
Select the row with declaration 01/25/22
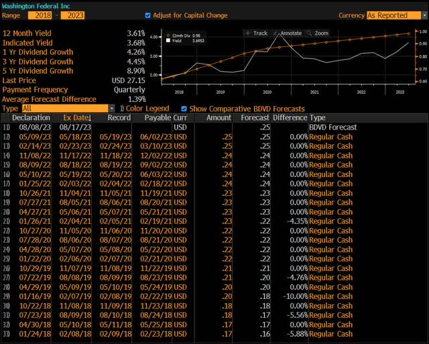pyautogui.click(x=214, y=184)
